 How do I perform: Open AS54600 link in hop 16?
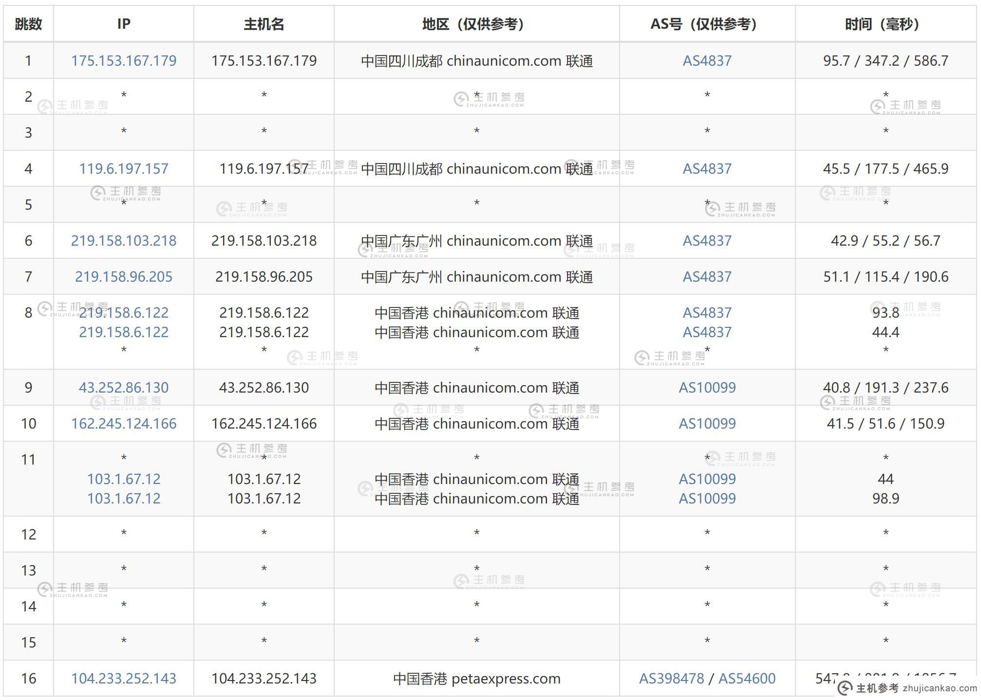747,679
